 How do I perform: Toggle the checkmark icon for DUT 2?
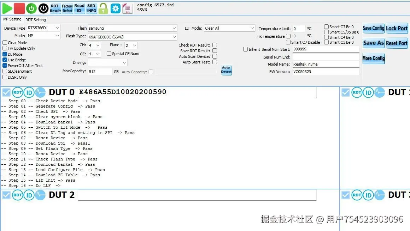pos(6,195)
